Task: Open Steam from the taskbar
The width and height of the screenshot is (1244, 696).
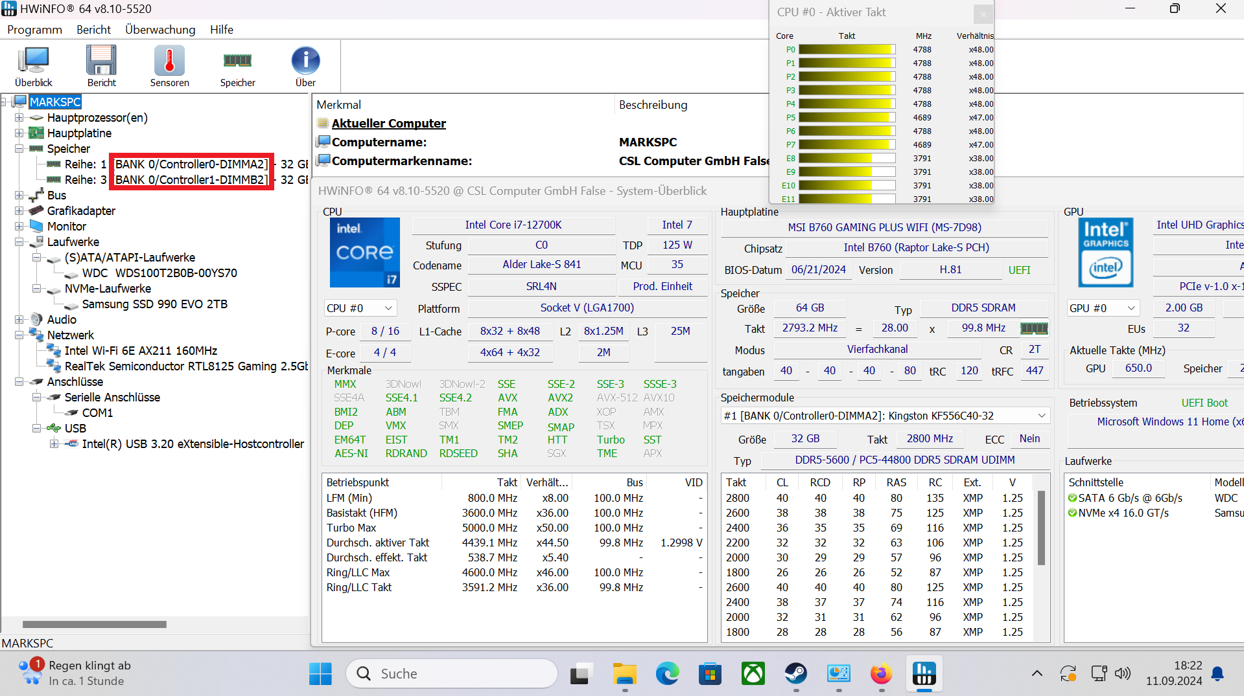Action: 795,674
